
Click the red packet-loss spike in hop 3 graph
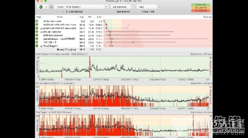(90, 67)
